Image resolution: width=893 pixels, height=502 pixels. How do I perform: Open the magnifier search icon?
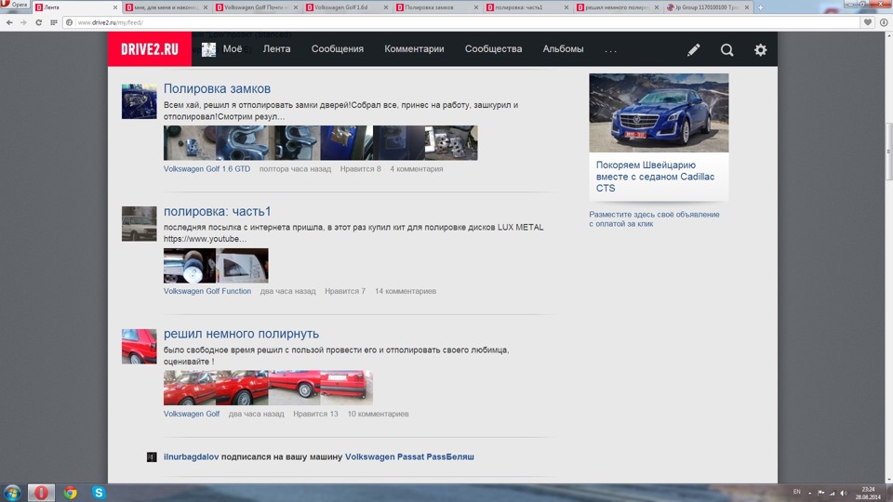coord(726,49)
